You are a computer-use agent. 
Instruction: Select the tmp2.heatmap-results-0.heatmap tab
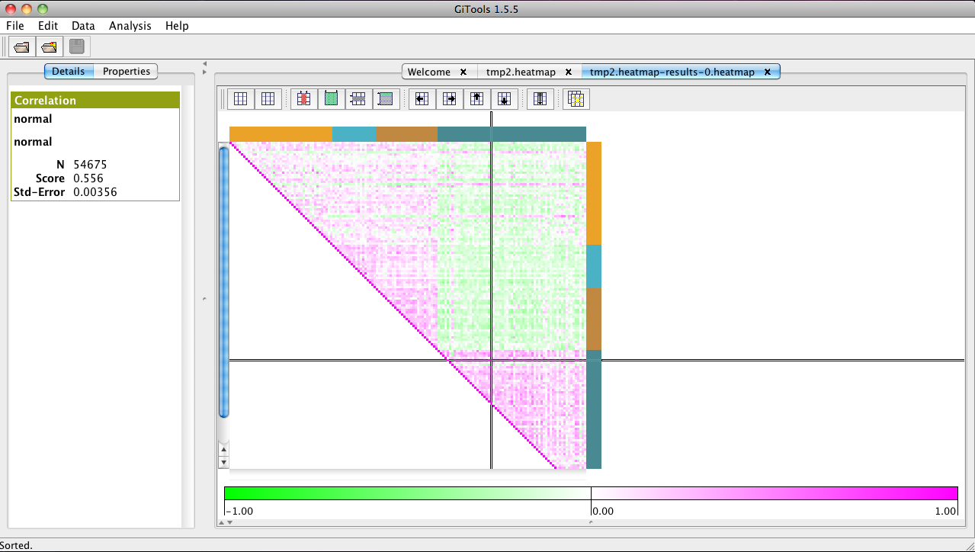click(672, 72)
